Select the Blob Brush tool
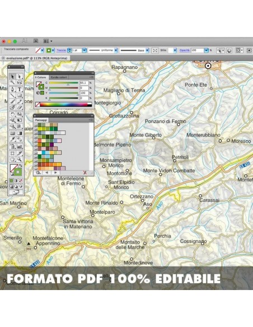The width and height of the screenshot is (253, 327). click(12, 108)
